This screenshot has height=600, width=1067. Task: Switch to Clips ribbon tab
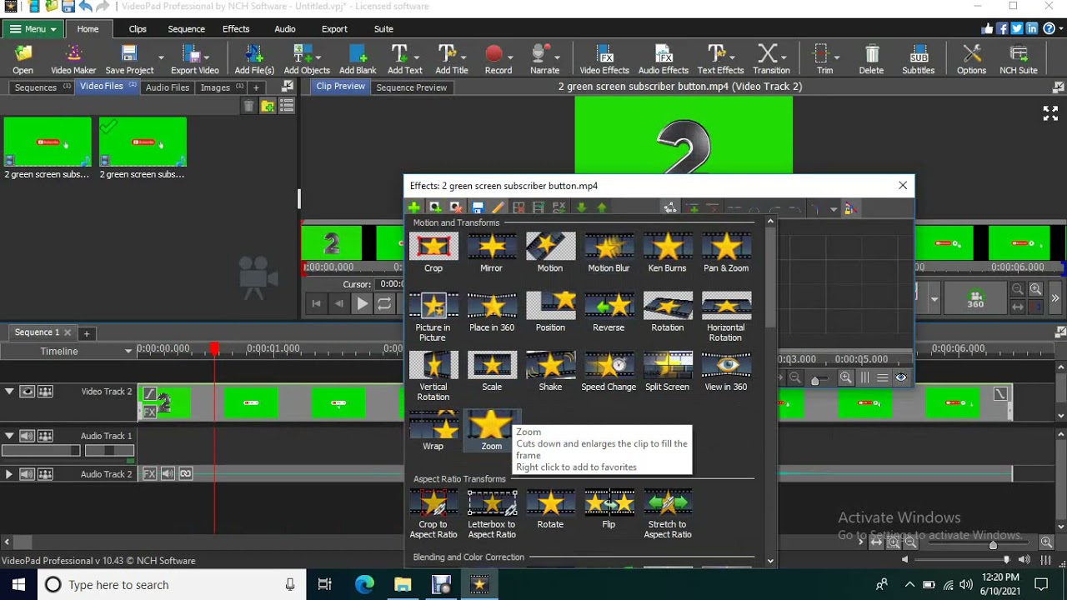138,29
